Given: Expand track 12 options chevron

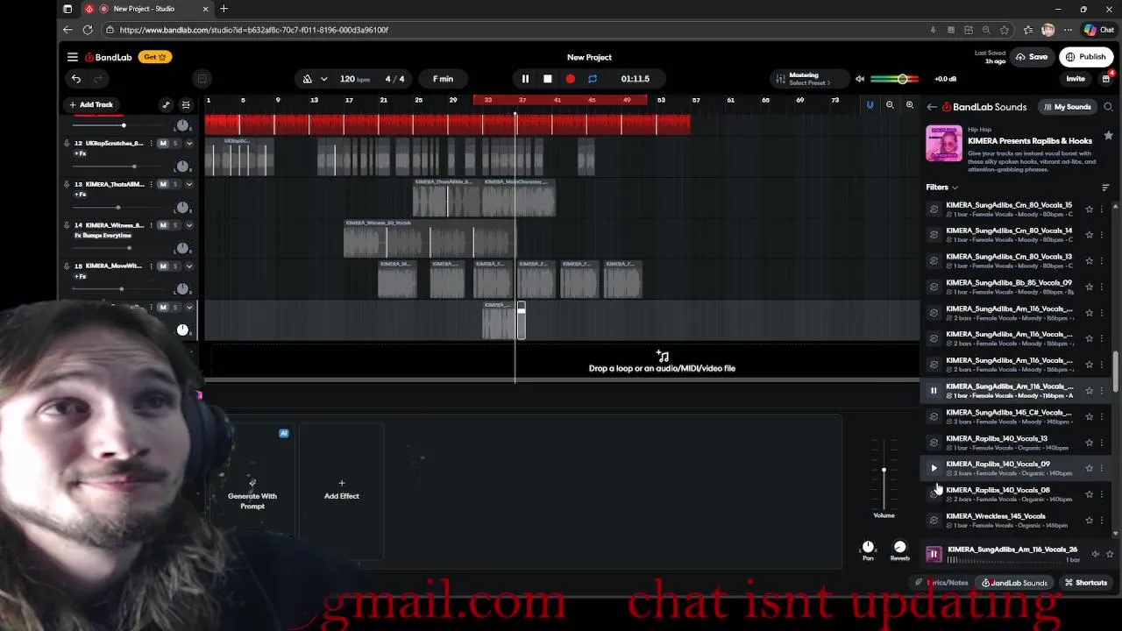Looking at the screenshot, I should click(x=188, y=143).
